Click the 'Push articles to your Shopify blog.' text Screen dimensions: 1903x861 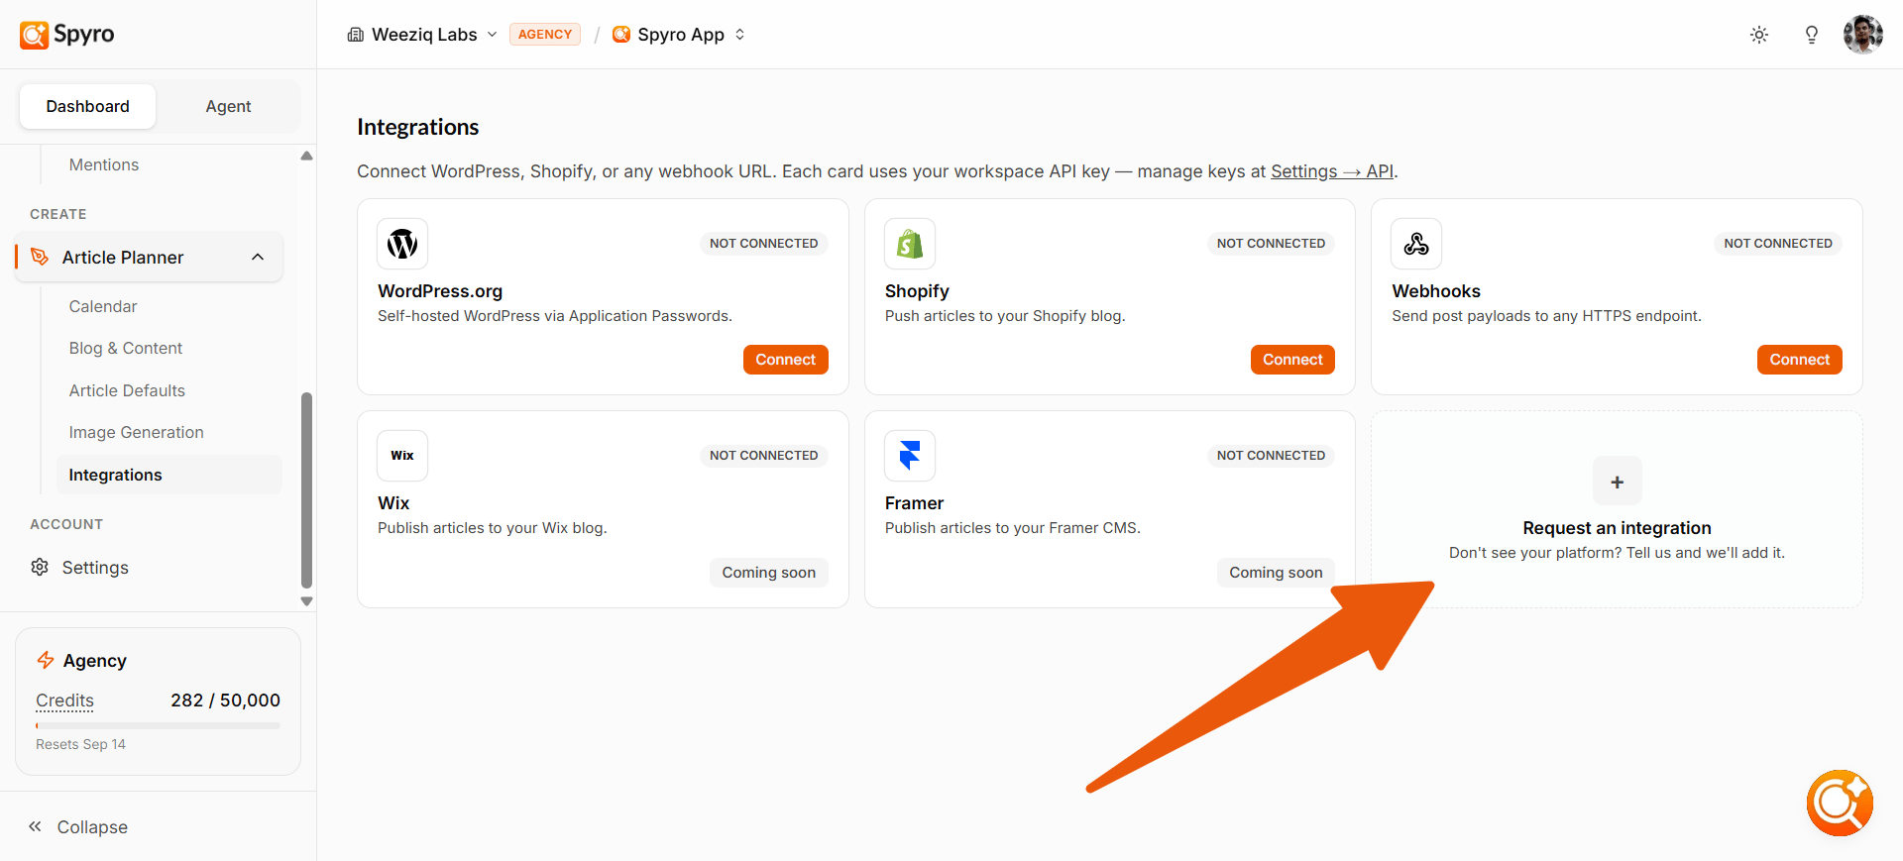click(1005, 316)
